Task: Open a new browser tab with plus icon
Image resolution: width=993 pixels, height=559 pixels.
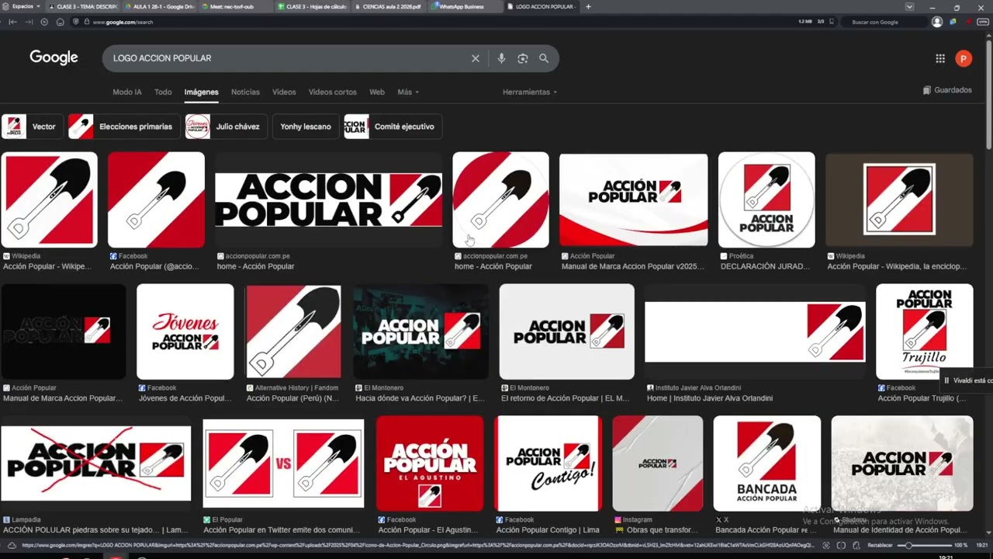Action: click(588, 6)
